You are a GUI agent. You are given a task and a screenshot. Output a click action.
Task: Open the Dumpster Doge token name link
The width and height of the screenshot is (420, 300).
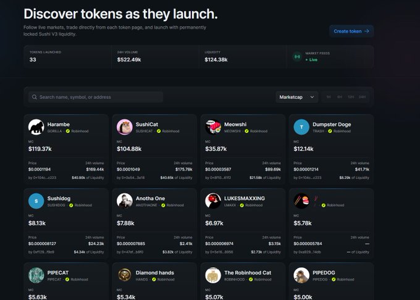(x=332, y=125)
